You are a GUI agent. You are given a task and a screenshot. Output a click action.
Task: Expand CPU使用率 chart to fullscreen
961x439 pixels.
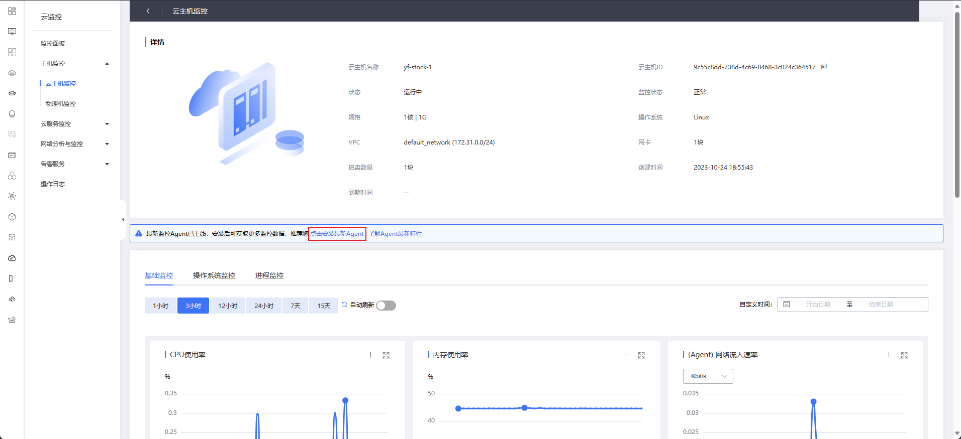pyautogui.click(x=386, y=355)
